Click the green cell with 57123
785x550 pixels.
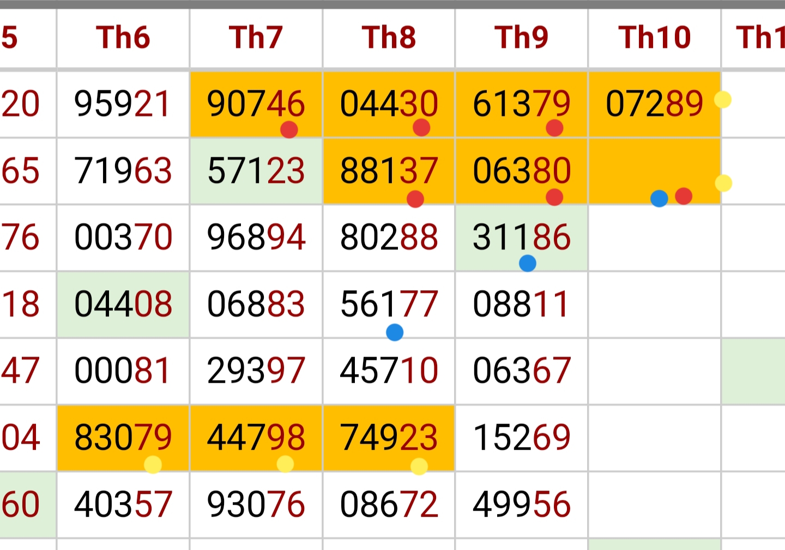tap(256, 170)
